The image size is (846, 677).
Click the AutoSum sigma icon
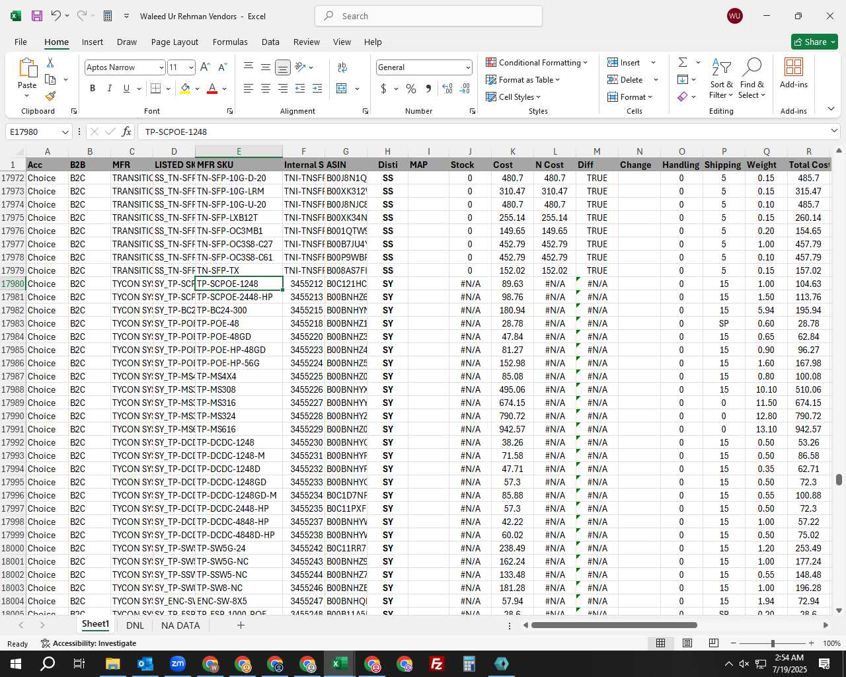(x=683, y=62)
